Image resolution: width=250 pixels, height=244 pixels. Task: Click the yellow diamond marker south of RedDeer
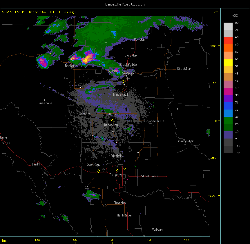click(124, 81)
